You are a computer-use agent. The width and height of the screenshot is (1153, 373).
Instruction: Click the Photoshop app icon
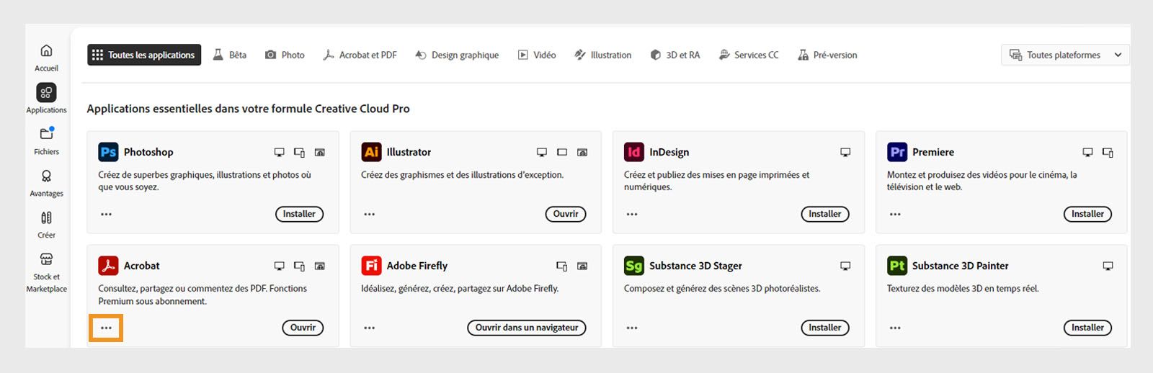point(108,152)
